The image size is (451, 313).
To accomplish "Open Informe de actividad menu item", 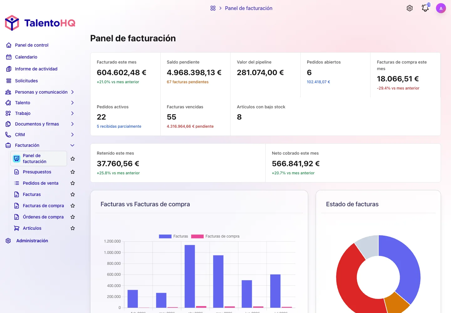I will pos(36,69).
